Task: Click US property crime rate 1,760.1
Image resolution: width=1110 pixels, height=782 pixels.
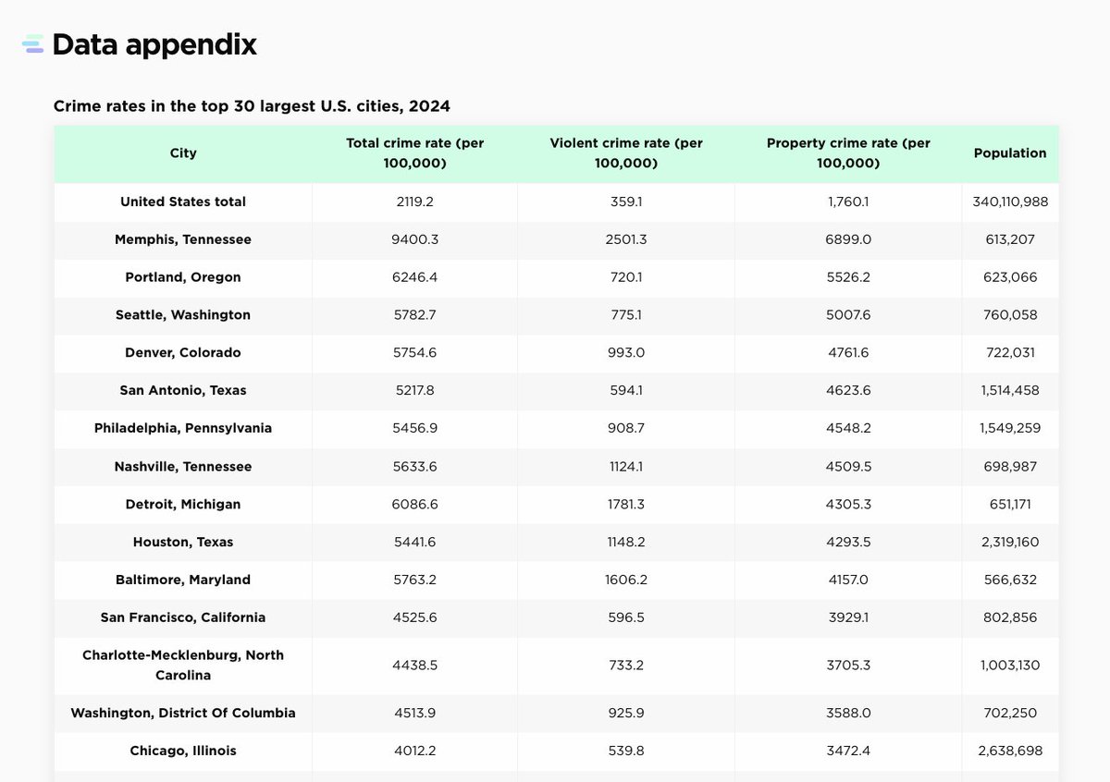Action: (x=848, y=202)
